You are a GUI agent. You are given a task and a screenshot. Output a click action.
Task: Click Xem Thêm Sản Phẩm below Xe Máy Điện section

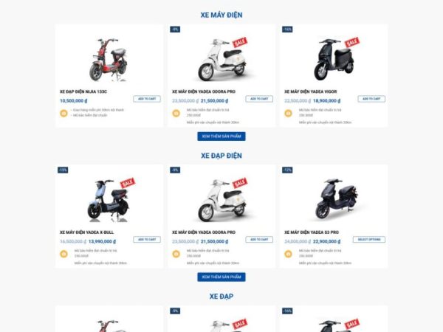tap(221, 136)
